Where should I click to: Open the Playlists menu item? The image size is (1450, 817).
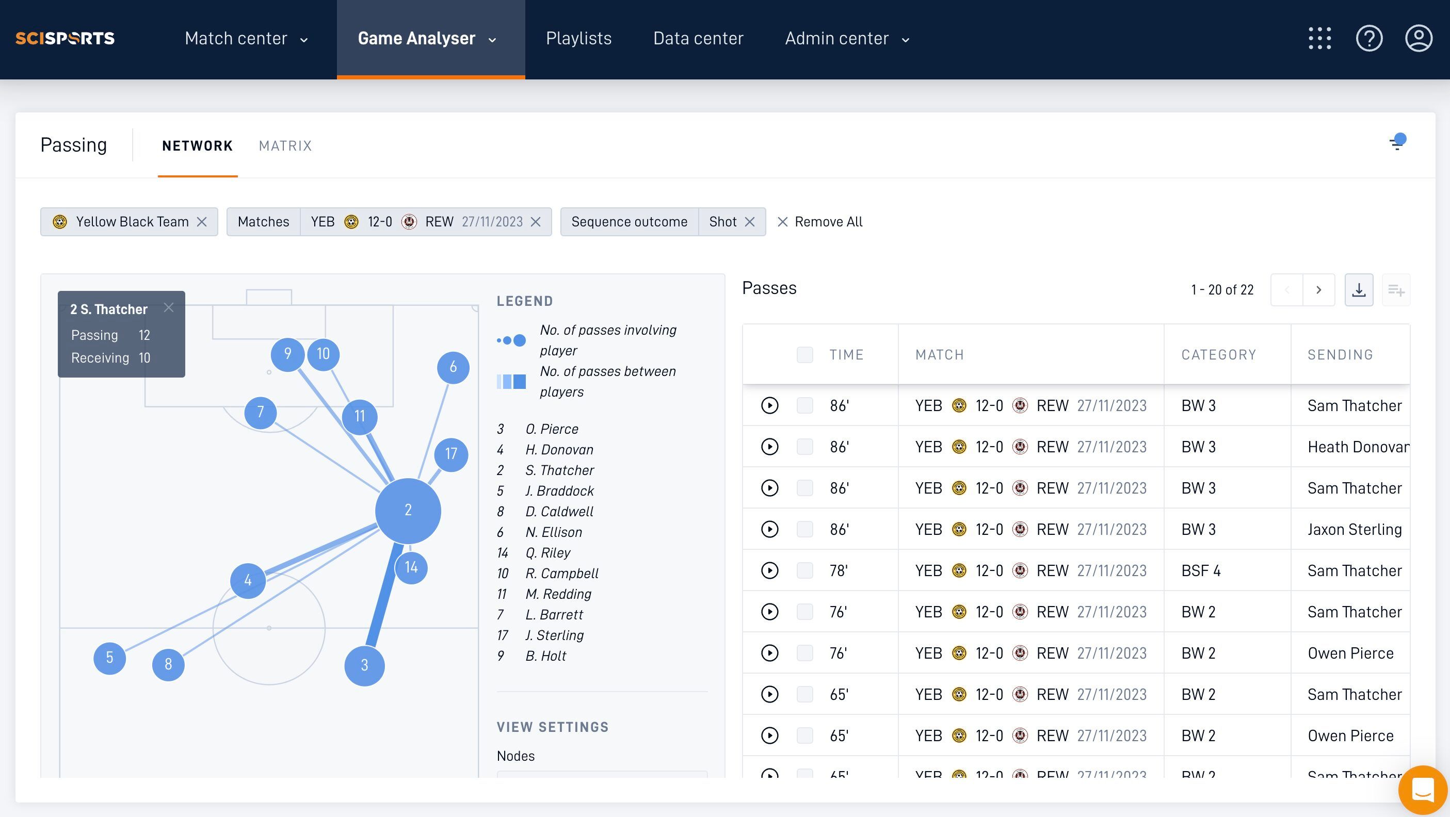coord(578,38)
